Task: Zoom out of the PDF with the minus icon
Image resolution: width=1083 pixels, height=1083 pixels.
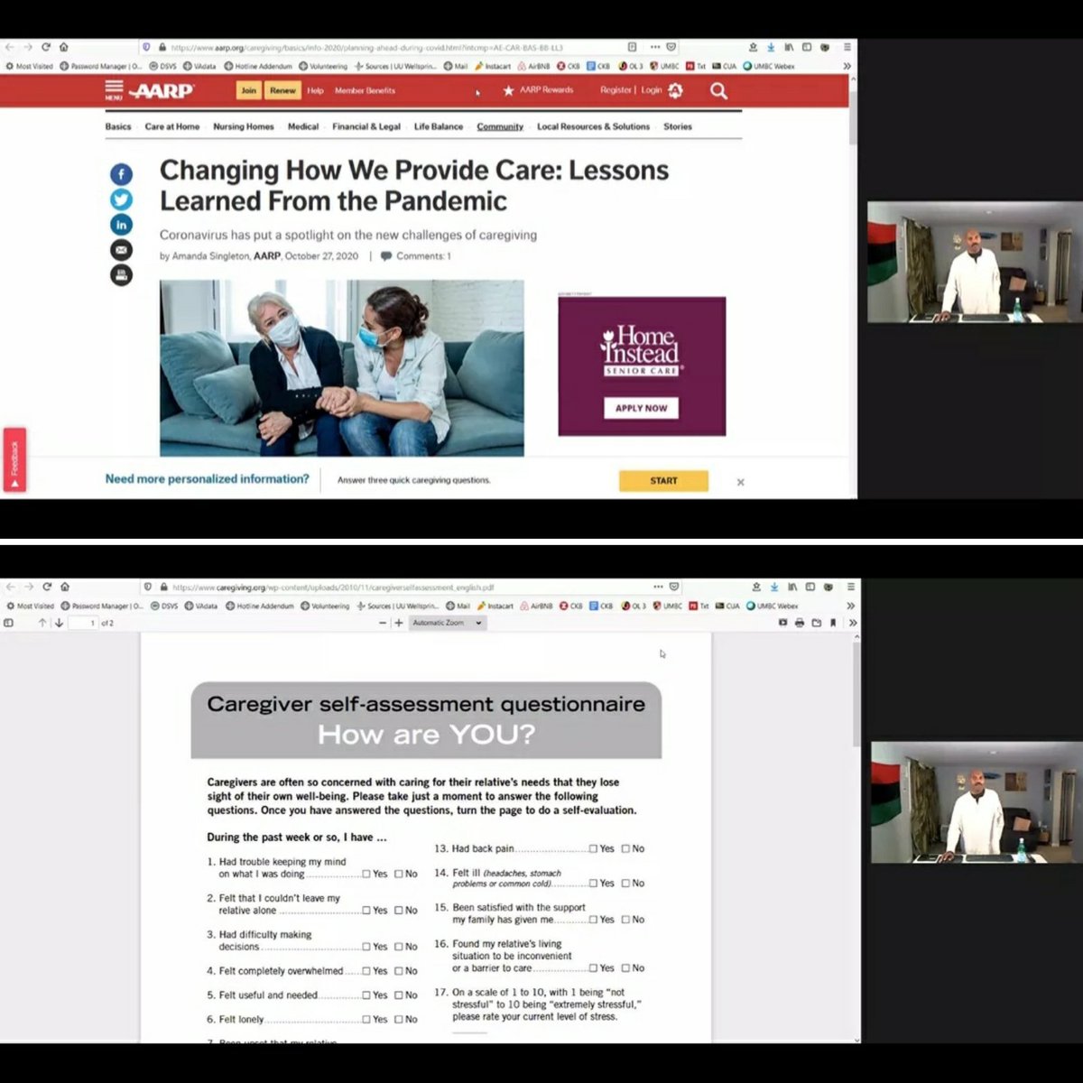Action: point(383,623)
